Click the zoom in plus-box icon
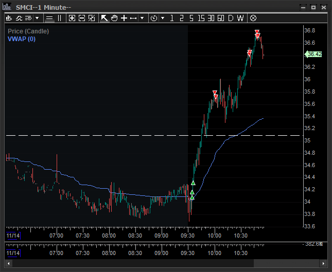This screenshot has height=272, width=332. (72, 18)
